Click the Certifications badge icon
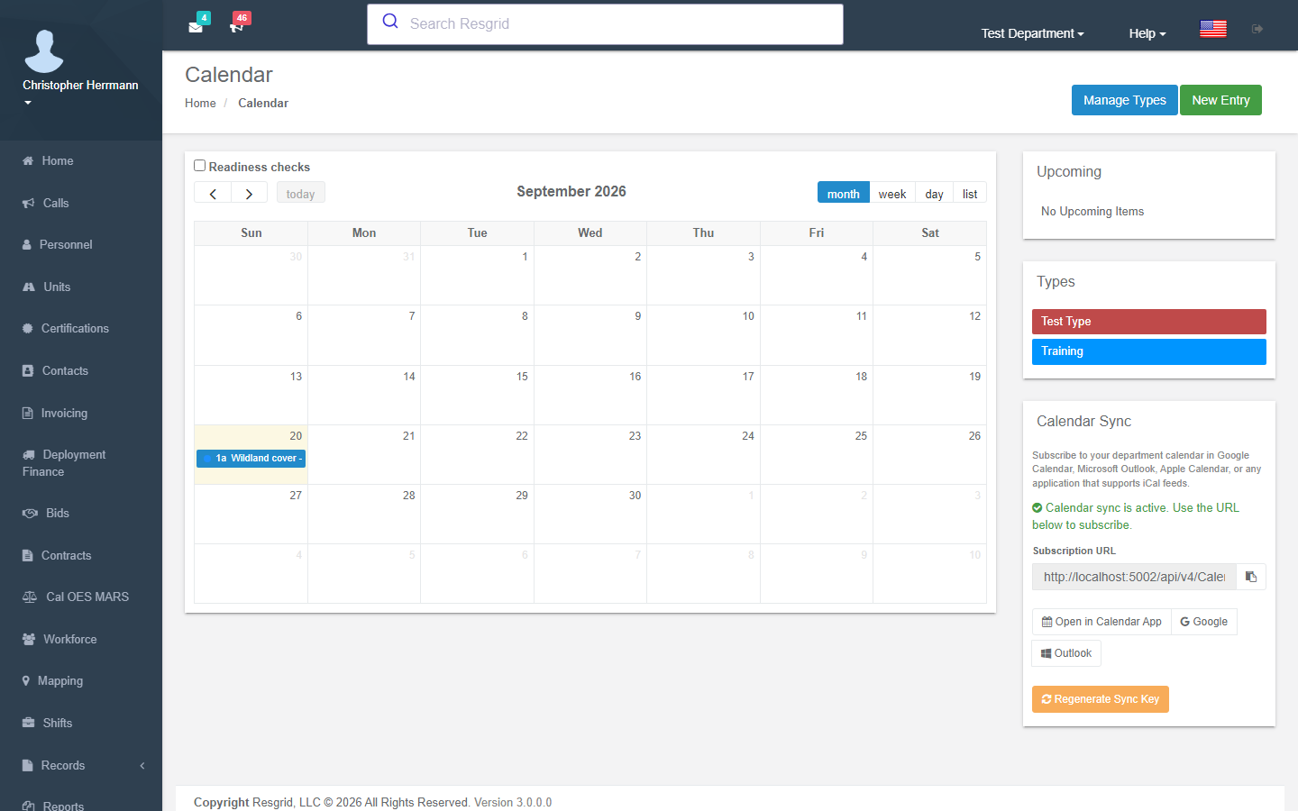The height and width of the screenshot is (811, 1298). (x=28, y=329)
